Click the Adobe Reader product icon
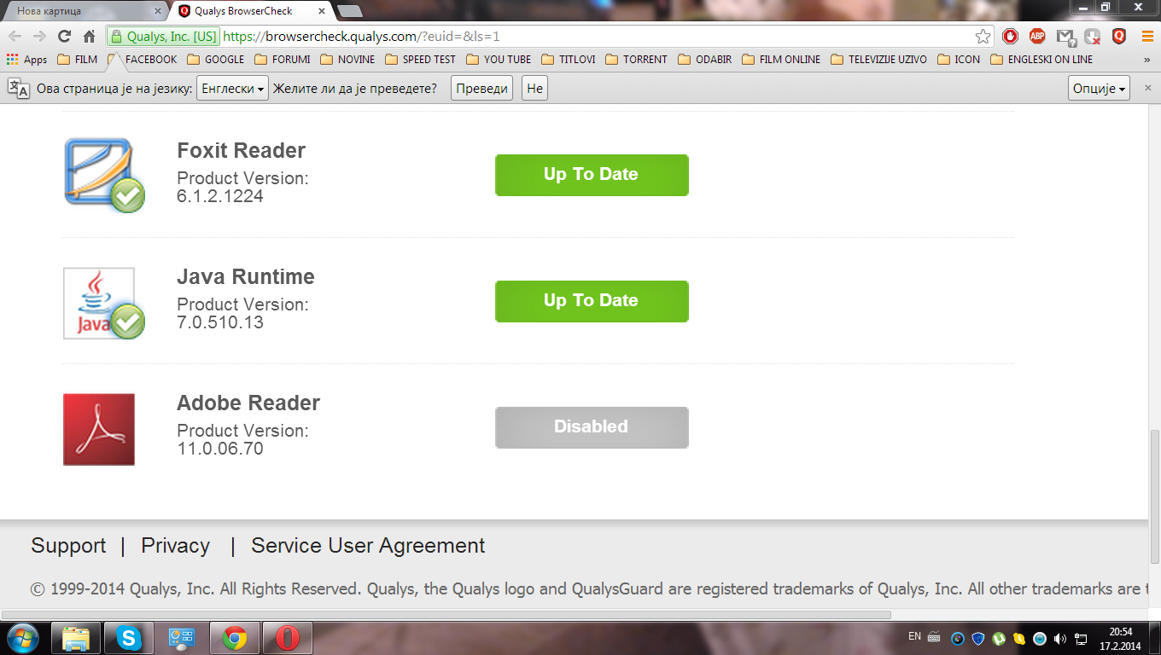 99,429
